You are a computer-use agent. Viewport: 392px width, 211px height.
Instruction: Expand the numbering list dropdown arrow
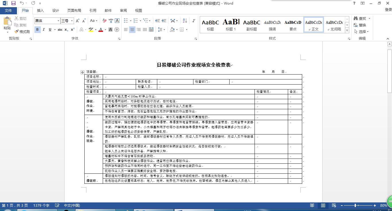coord(140,21)
